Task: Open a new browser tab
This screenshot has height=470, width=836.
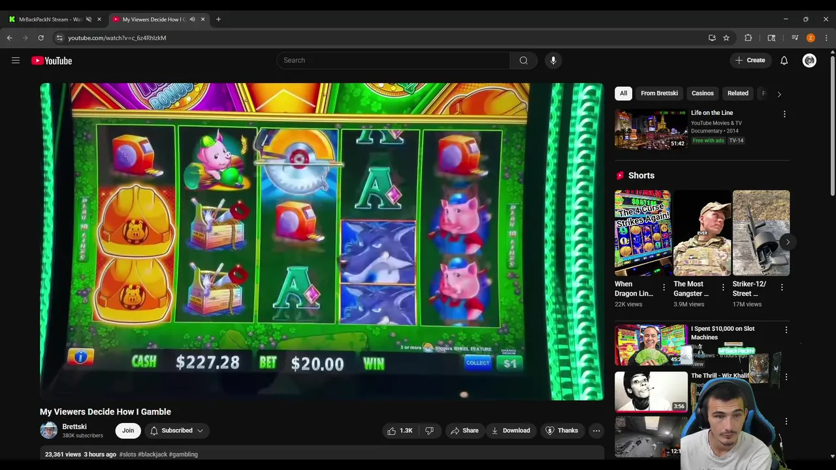Action: point(218,20)
